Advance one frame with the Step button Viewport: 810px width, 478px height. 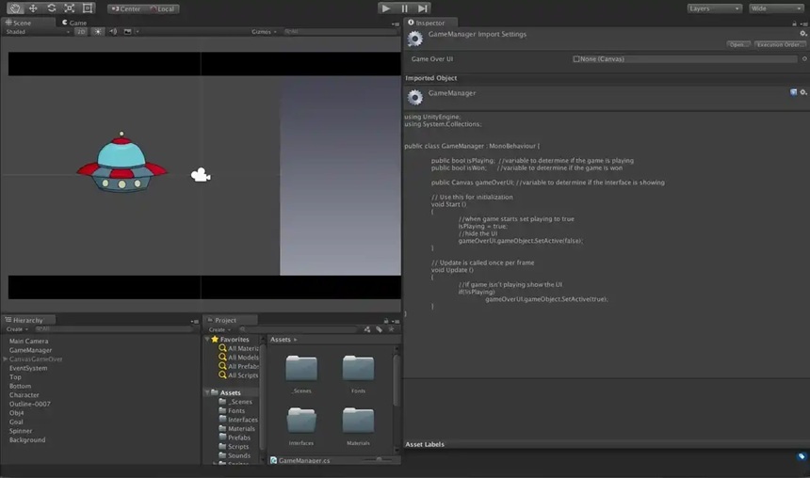click(x=423, y=8)
